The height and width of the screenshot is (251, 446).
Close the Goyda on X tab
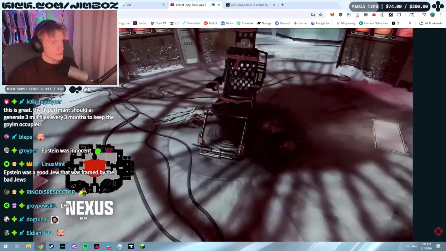coord(274,5)
